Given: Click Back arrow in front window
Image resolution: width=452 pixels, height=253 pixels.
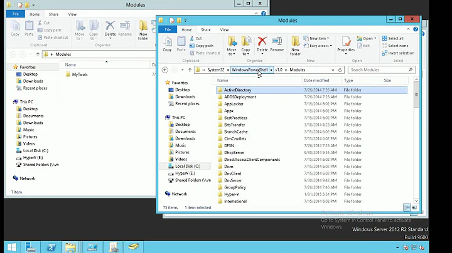Looking at the screenshot, I should pos(165,70).
